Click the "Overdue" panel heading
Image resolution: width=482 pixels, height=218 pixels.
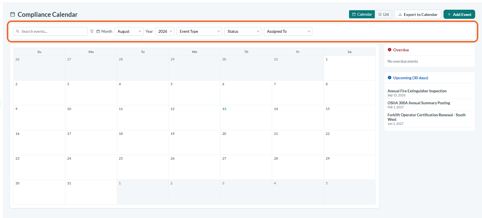[x=401, y=50]
